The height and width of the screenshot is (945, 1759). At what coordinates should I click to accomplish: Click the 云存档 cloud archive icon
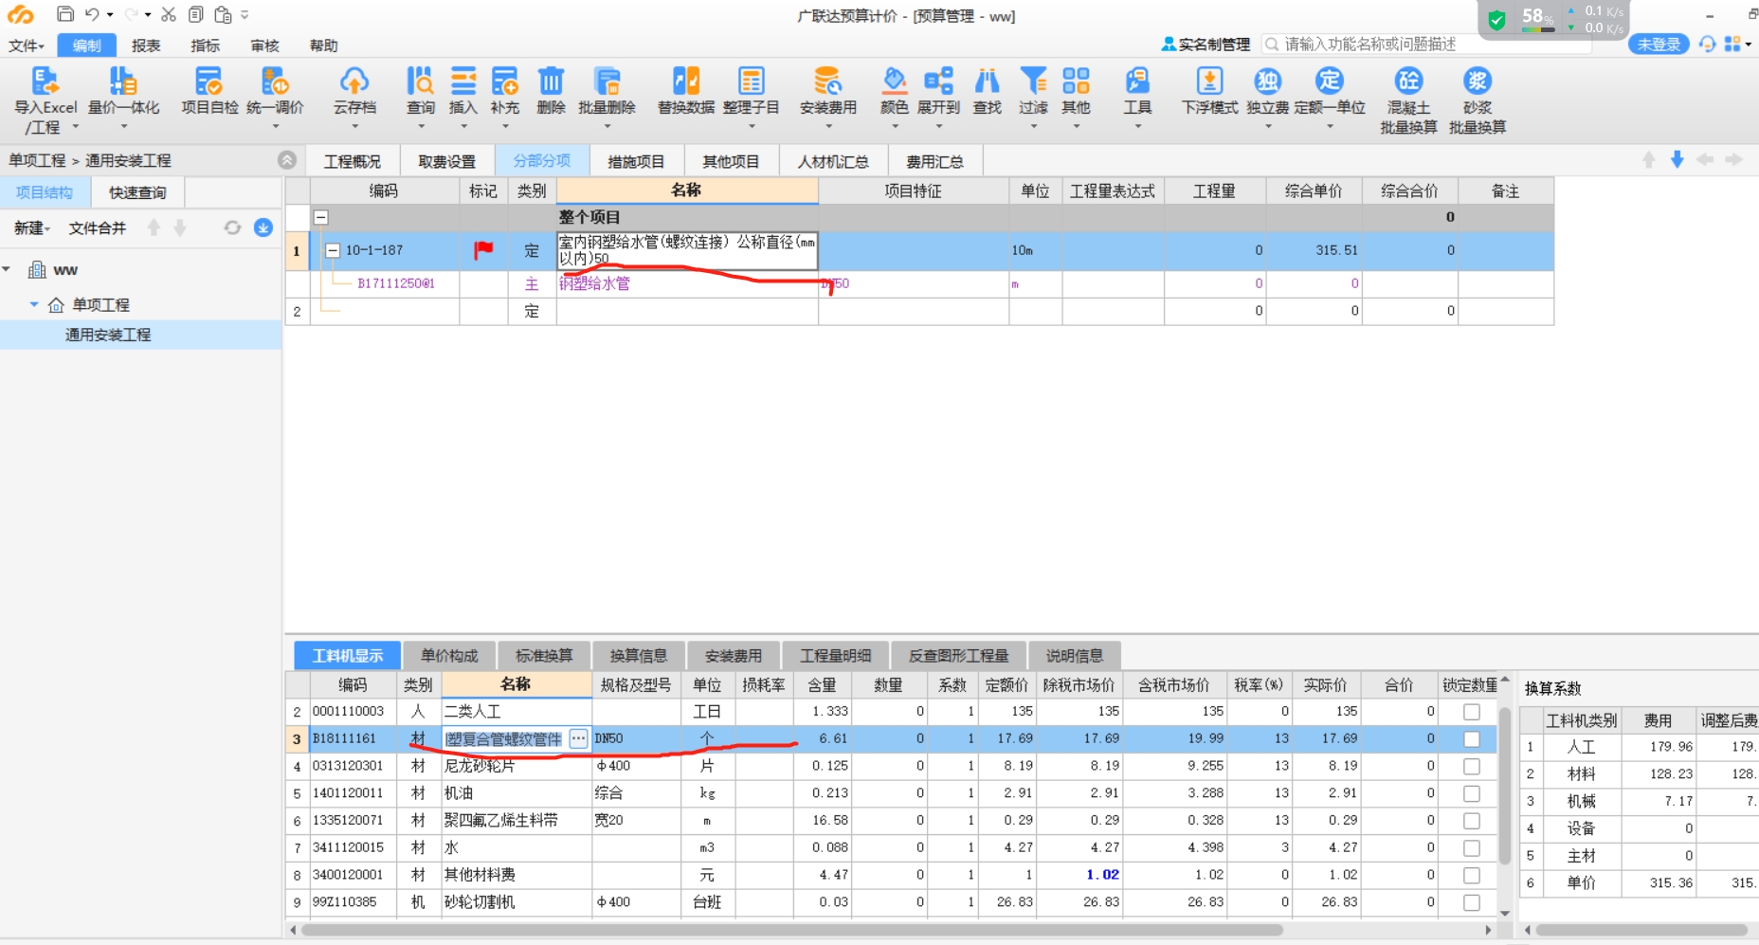point(354,82)
